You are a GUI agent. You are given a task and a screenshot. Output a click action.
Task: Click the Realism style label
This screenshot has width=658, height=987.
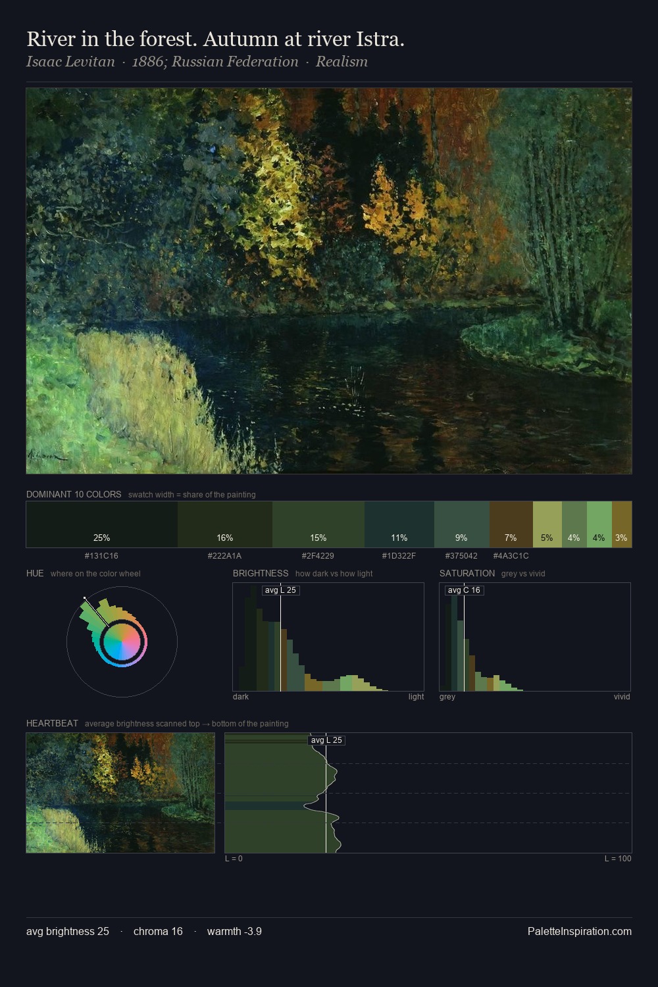tap(342, 62)
